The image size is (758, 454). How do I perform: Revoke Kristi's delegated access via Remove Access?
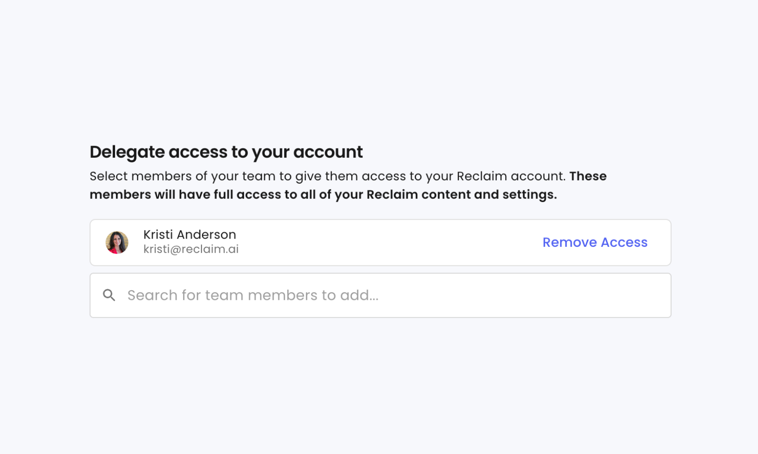tap(595, 242)
